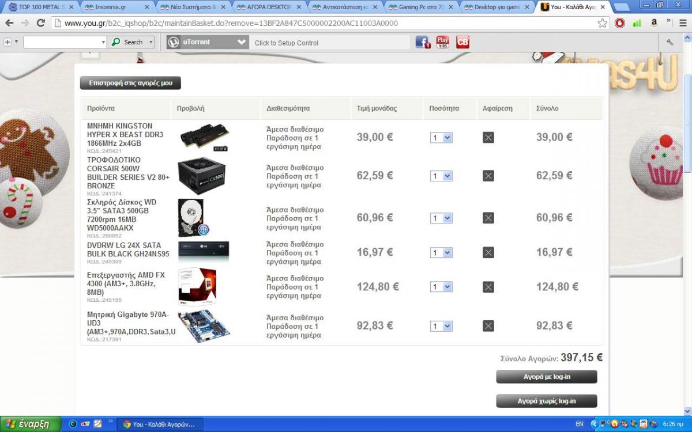Click Επιστροφή στις αγορές μου button
The image size is (692, 432).
pyautogui.click(x=130, y=83)
